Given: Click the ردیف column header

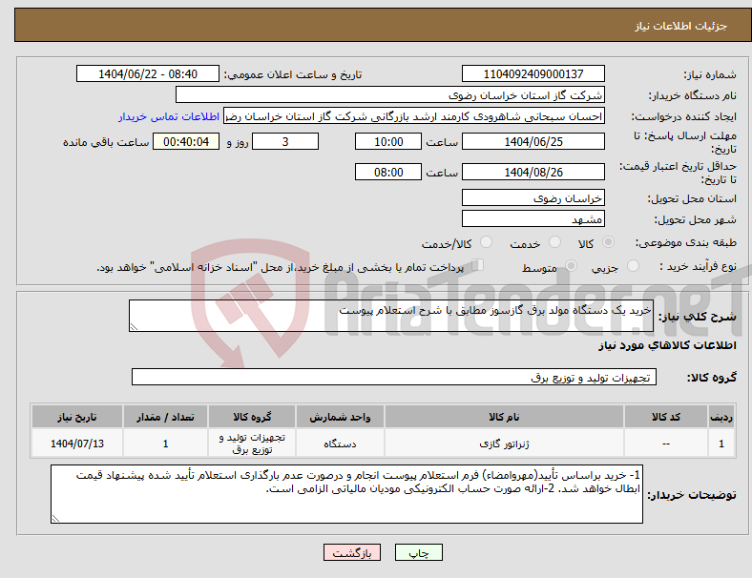Looking at the screenshot, I should [721, 417].
